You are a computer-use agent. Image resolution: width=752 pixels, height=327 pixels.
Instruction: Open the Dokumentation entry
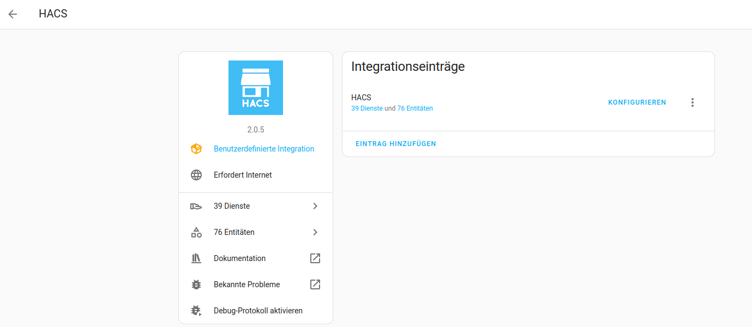(256, 258)
